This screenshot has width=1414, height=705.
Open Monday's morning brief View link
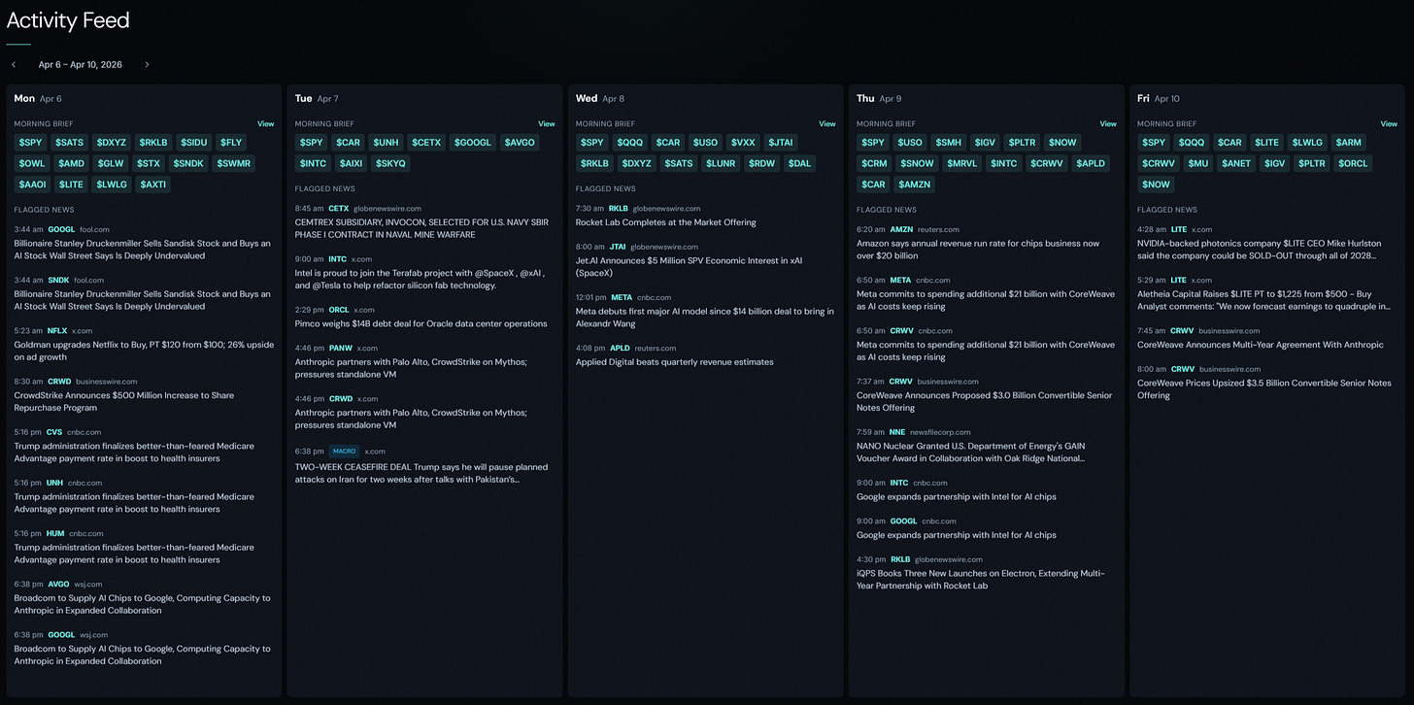point(265,124)
